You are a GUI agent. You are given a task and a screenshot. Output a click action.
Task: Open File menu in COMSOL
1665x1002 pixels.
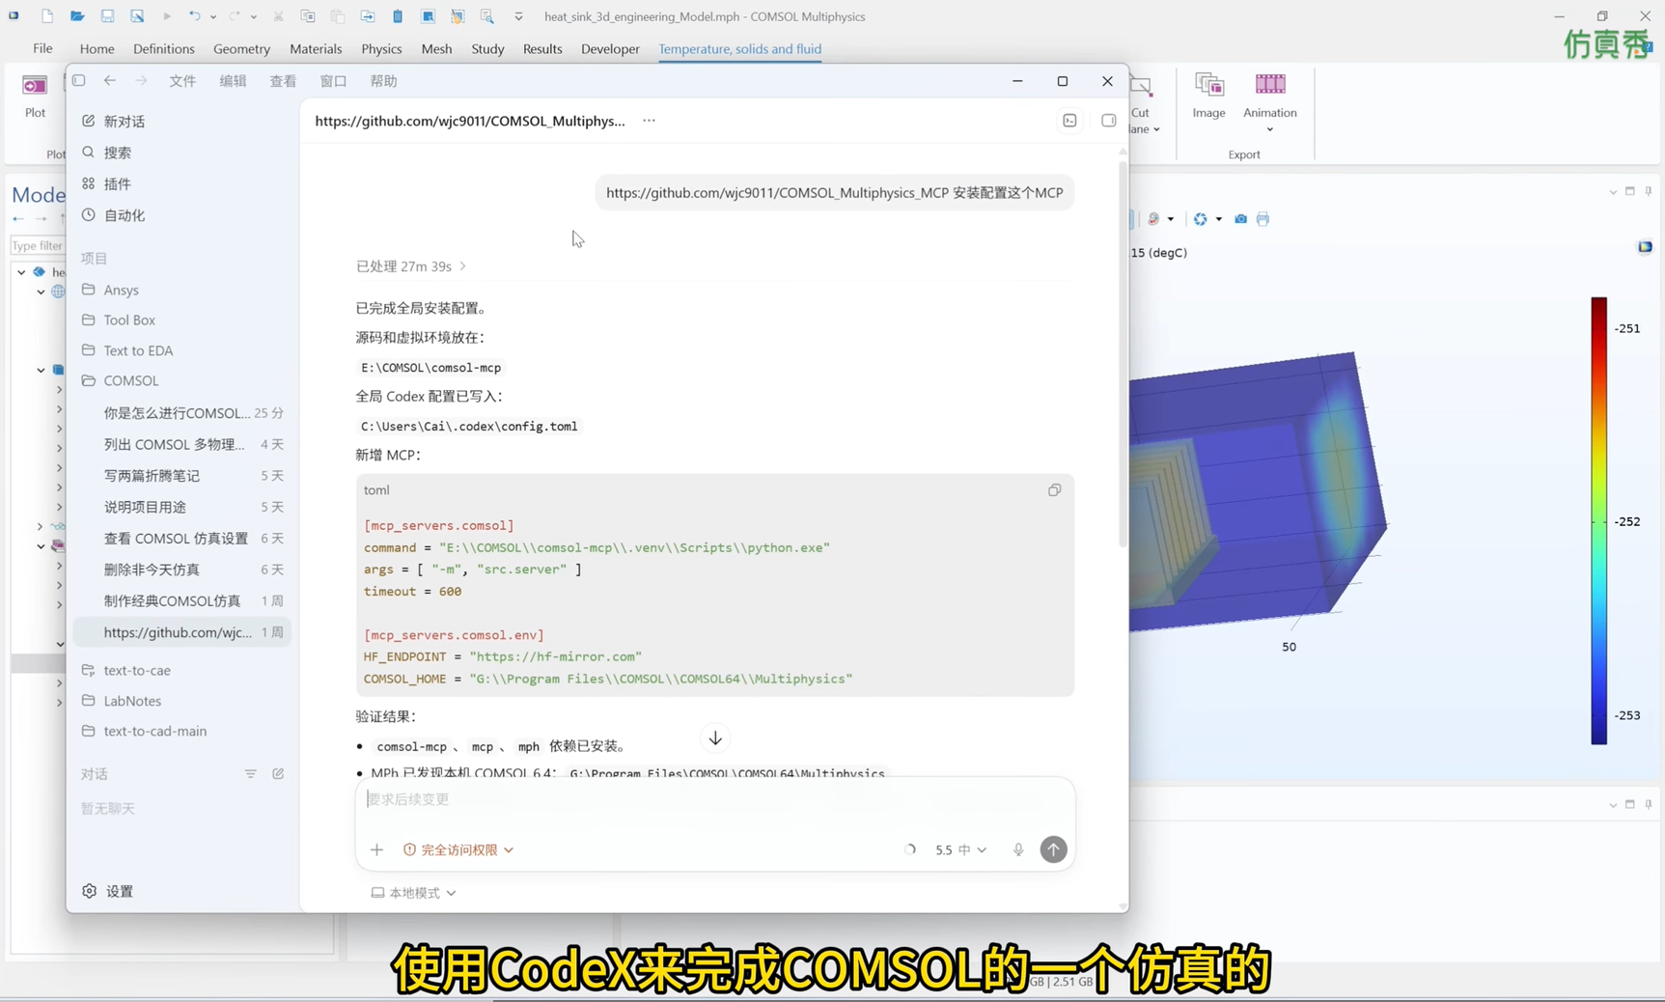click(x=42, y=49)
